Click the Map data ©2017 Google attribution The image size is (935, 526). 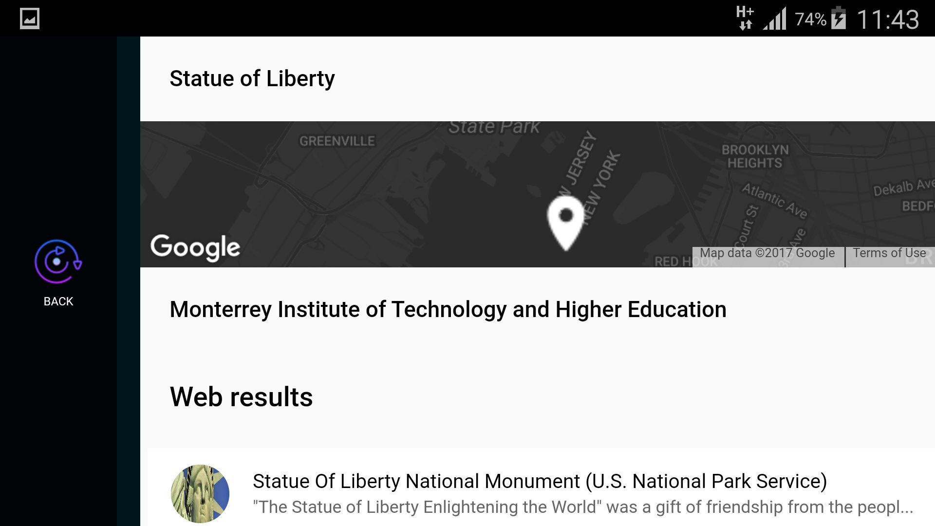click(767, 253)
